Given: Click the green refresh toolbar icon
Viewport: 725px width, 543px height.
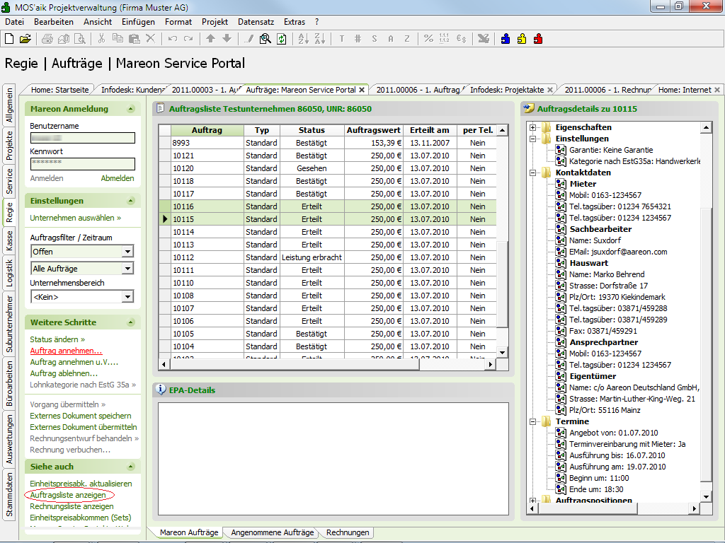Looking at the screenshot, I should [x=281, y=39].
